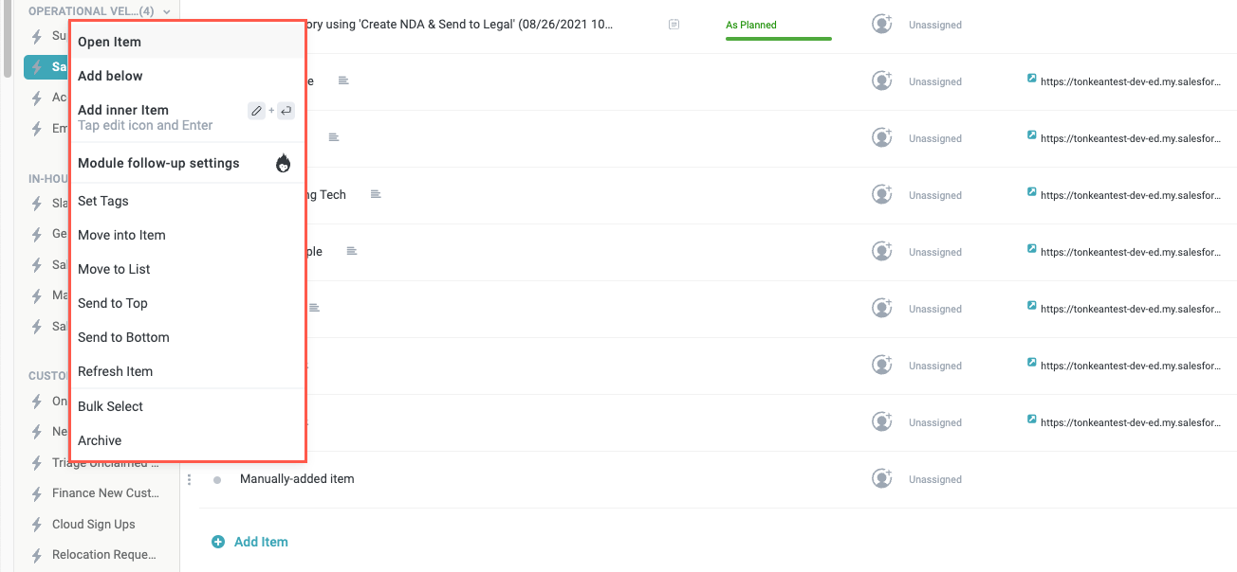This screenshot has height=572, width=1237.
Task: Select Move to List in the context menu
Action: [114, 269]
